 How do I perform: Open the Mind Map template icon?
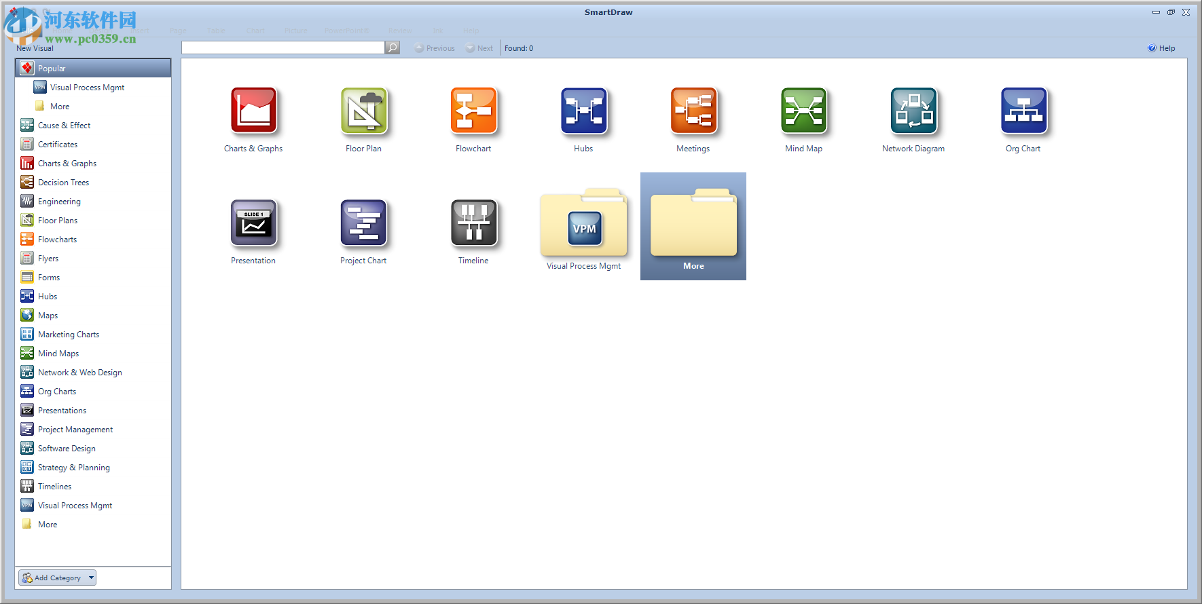click(x=803, y=111)
